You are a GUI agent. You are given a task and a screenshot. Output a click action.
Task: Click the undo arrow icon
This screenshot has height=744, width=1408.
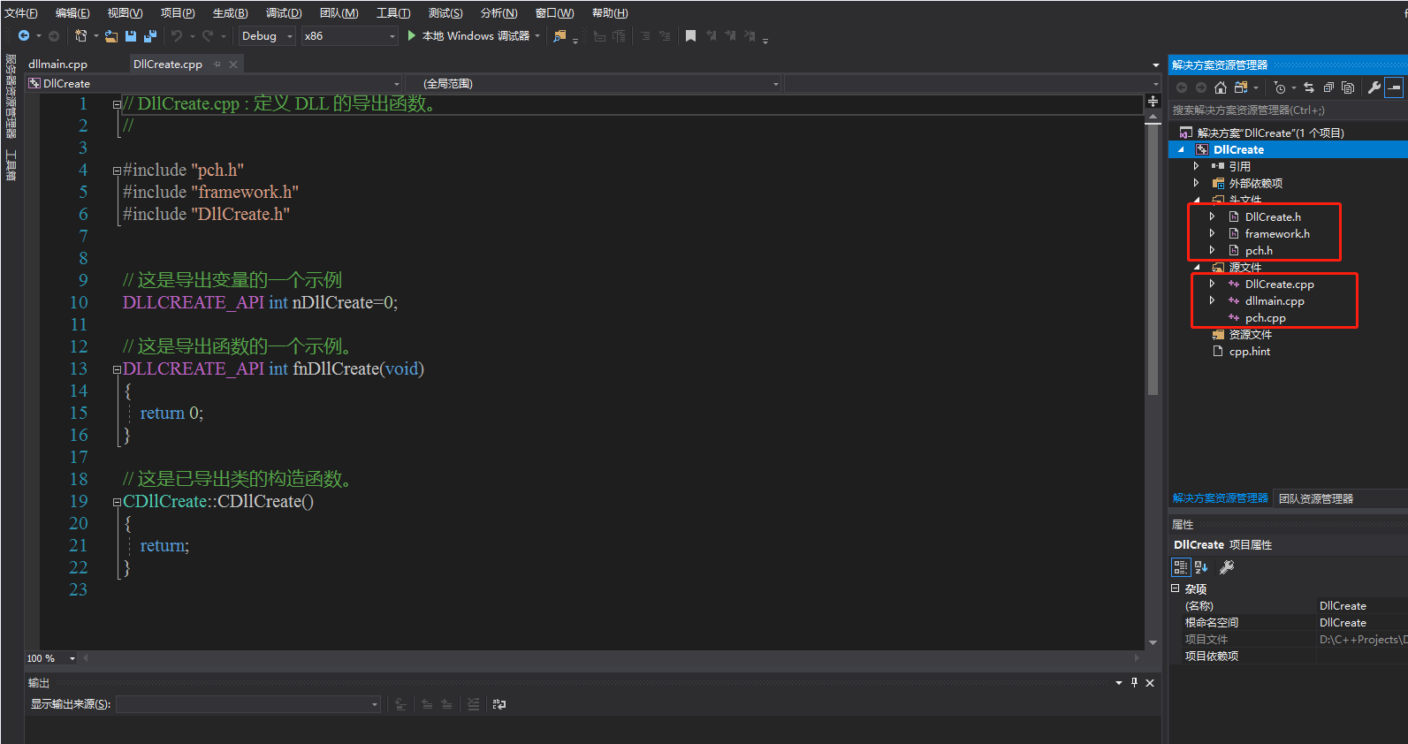click(177, 36)
